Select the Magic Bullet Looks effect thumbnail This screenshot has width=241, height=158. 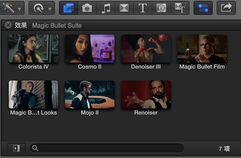pyautogui.click(x=33, y=95)
